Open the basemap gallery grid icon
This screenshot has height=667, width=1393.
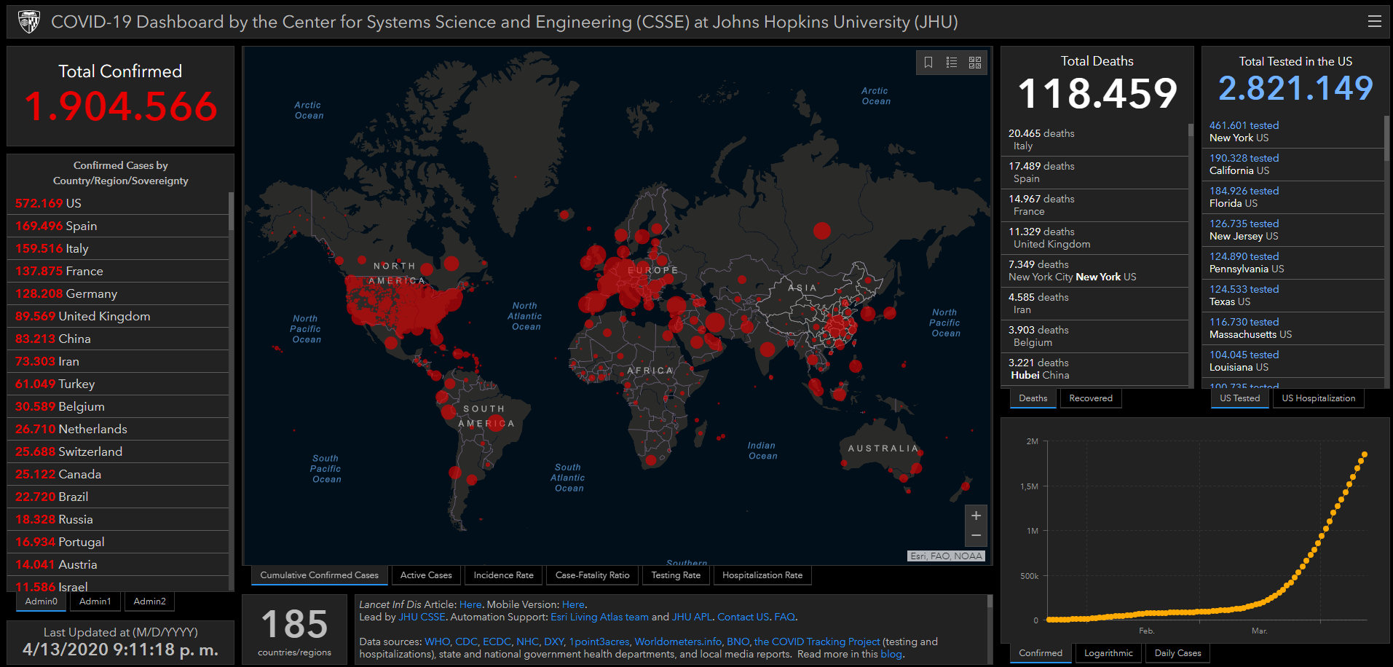click(975, 63)
